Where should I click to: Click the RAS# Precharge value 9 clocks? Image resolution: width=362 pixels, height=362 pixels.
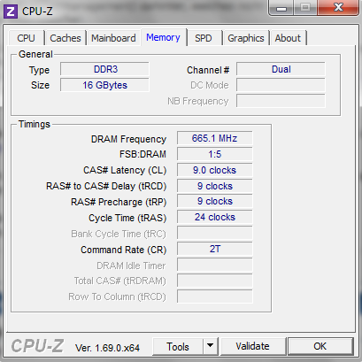[x=215, y=201]
